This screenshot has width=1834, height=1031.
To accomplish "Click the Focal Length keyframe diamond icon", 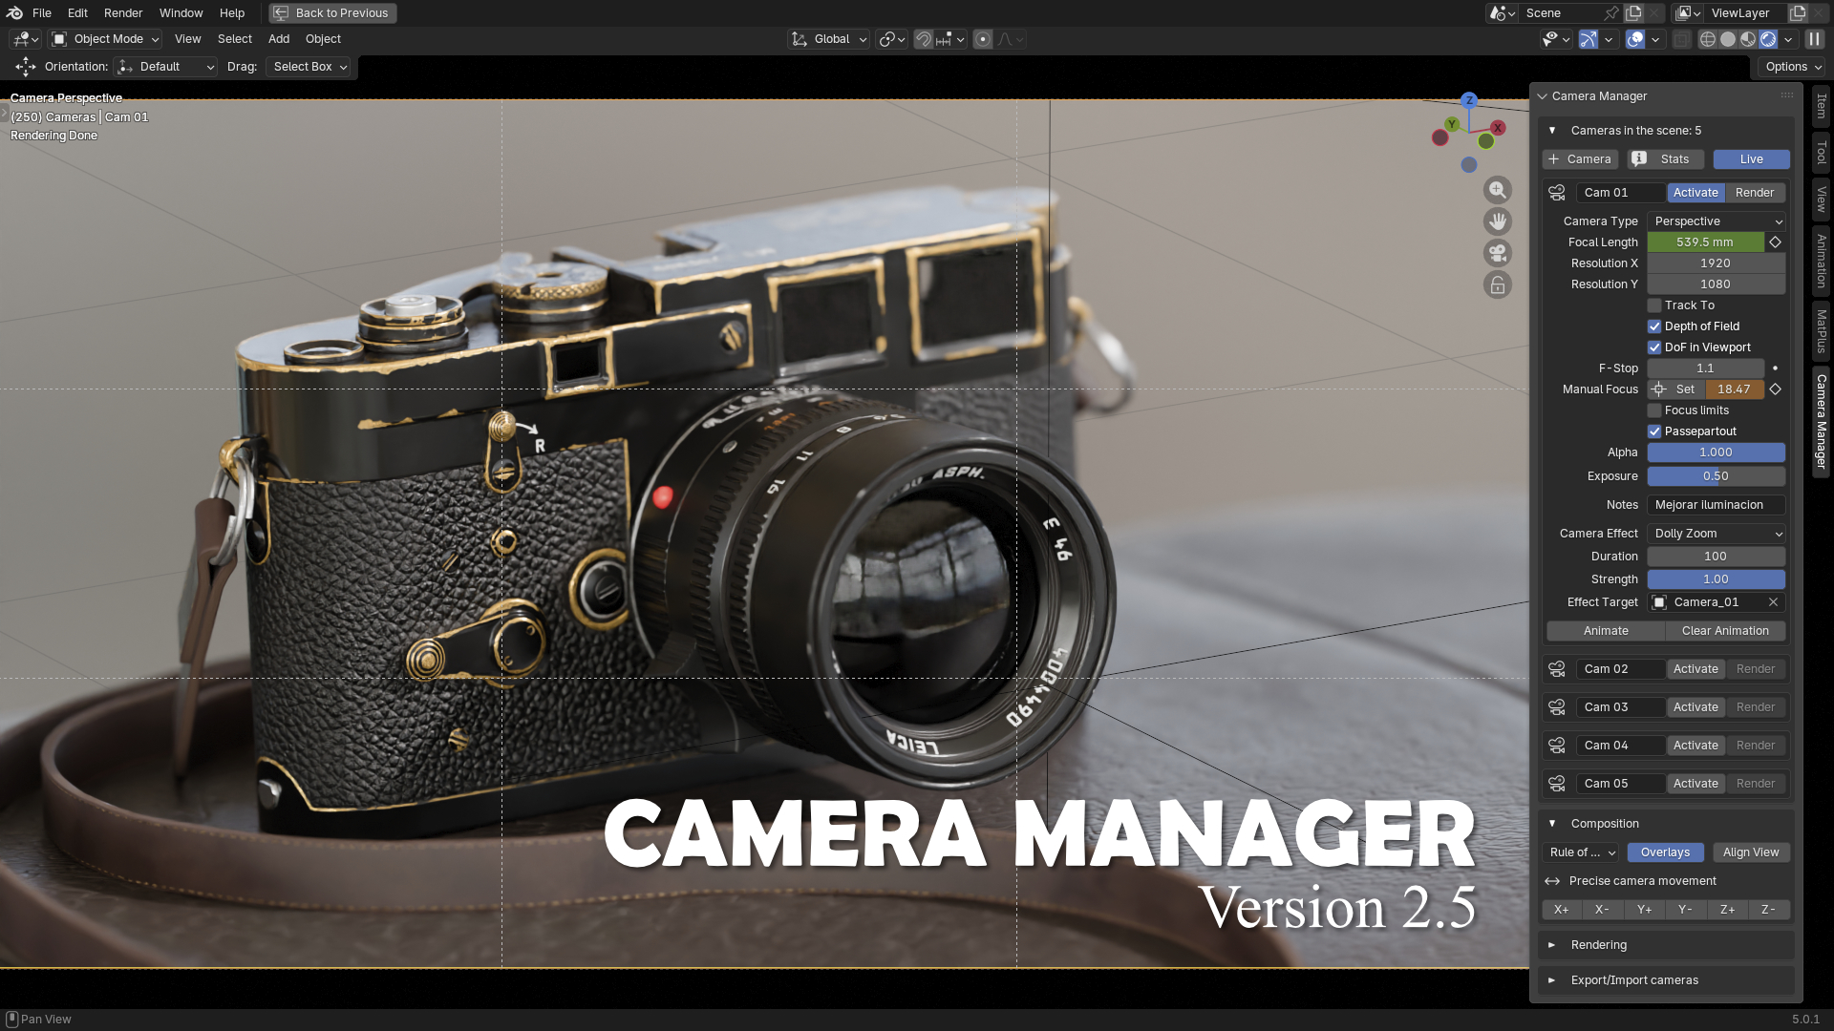I will click(x=1776, y=242).
